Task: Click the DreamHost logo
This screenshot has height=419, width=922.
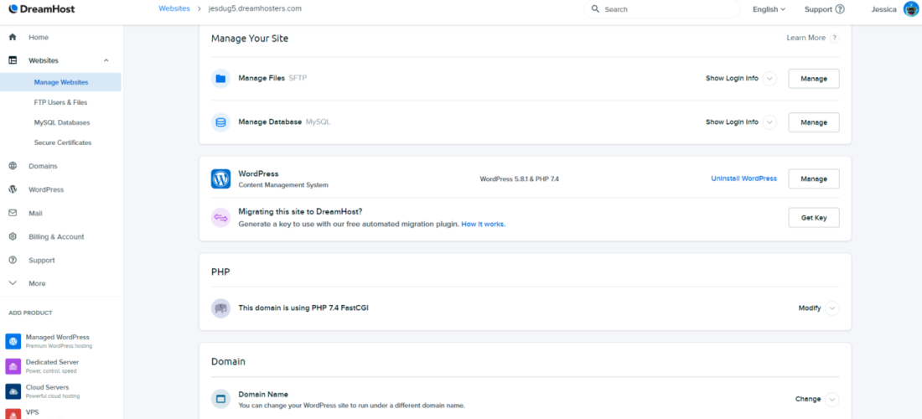Action: click(x=41, y=9)
